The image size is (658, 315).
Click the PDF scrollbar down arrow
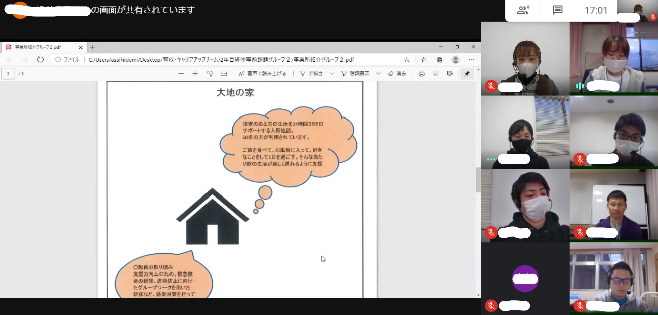(x=478, y=295)
